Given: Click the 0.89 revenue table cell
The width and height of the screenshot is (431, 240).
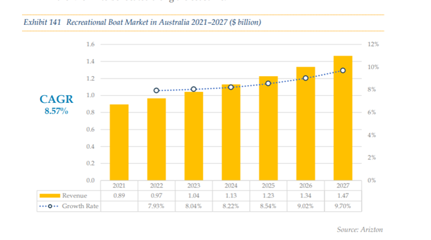Looking at the screenshot, I should tap(119, 196).
